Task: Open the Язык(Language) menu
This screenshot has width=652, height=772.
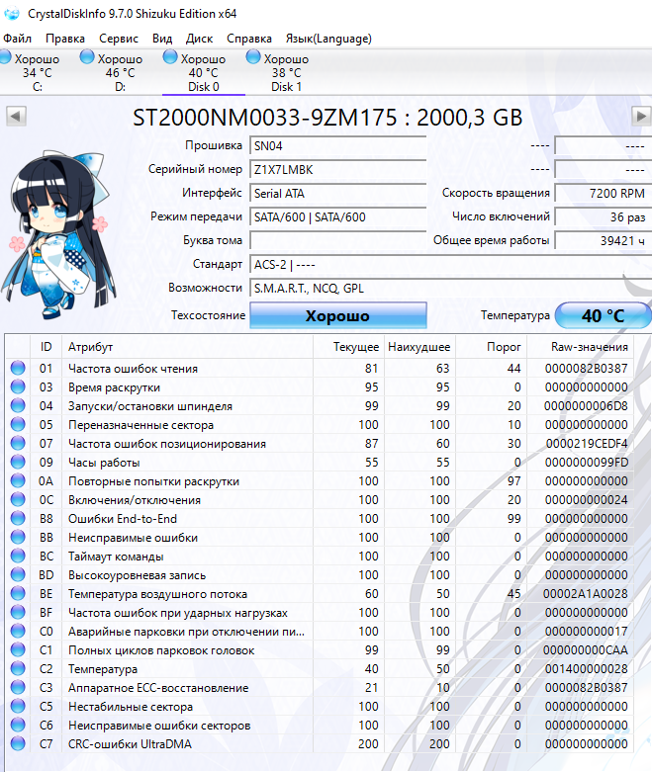Action: pos(328,39)
